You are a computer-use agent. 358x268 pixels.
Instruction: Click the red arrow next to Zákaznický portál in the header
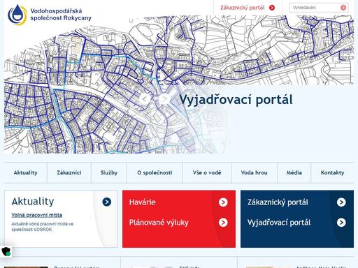point(272,8)
